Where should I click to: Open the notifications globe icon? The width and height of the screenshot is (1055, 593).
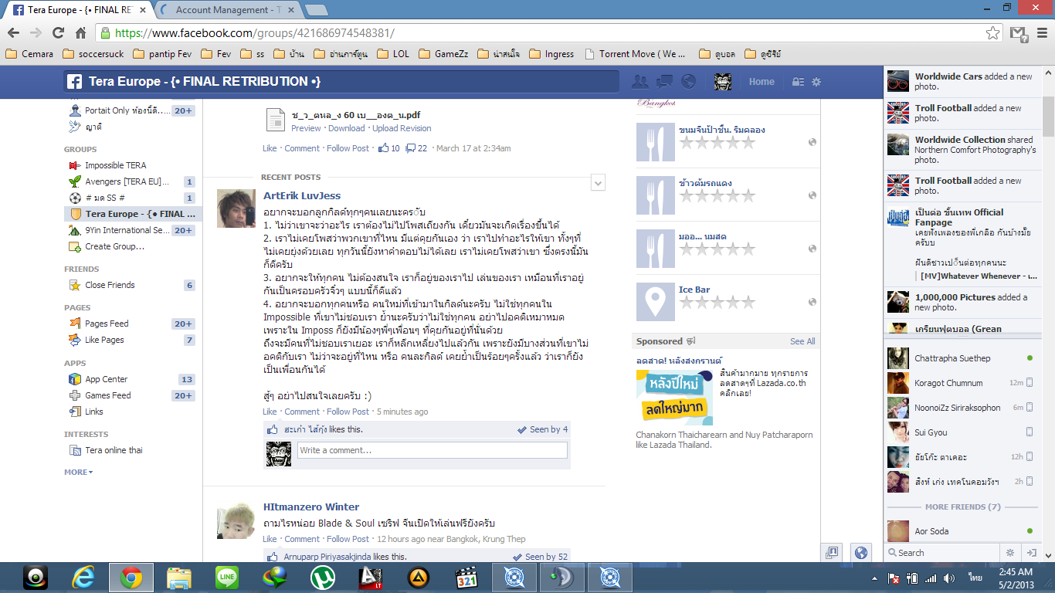688,82
